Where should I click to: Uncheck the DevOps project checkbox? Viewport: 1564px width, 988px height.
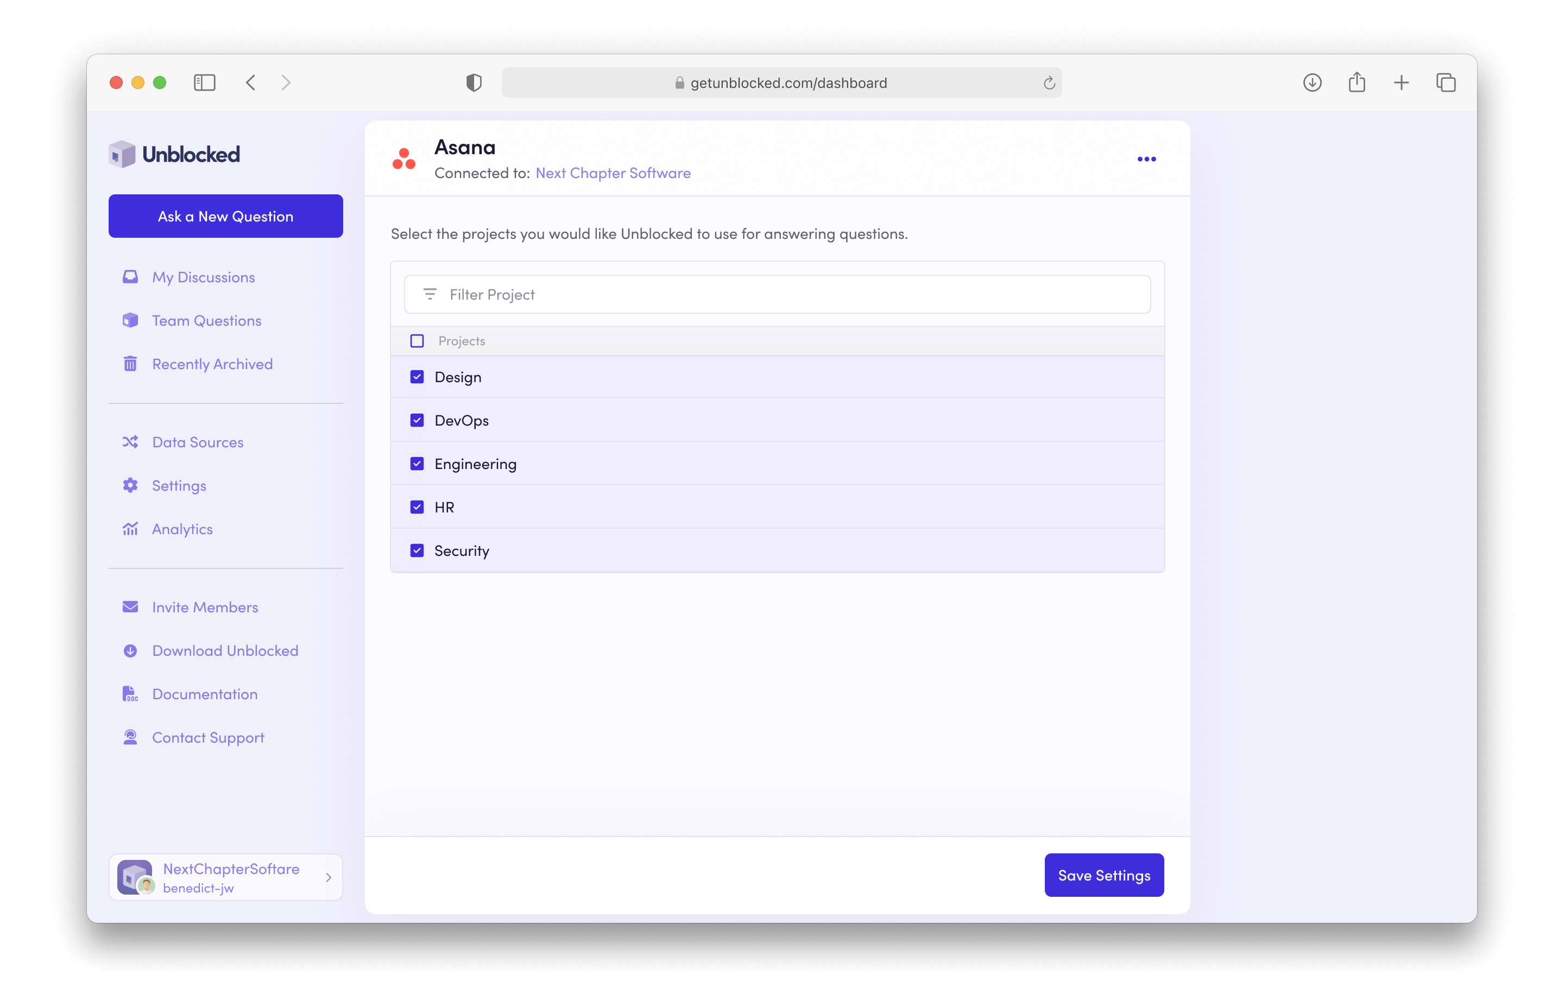click(x=417, y=421)
